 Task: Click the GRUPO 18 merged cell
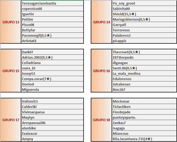(x=101, y=120)
